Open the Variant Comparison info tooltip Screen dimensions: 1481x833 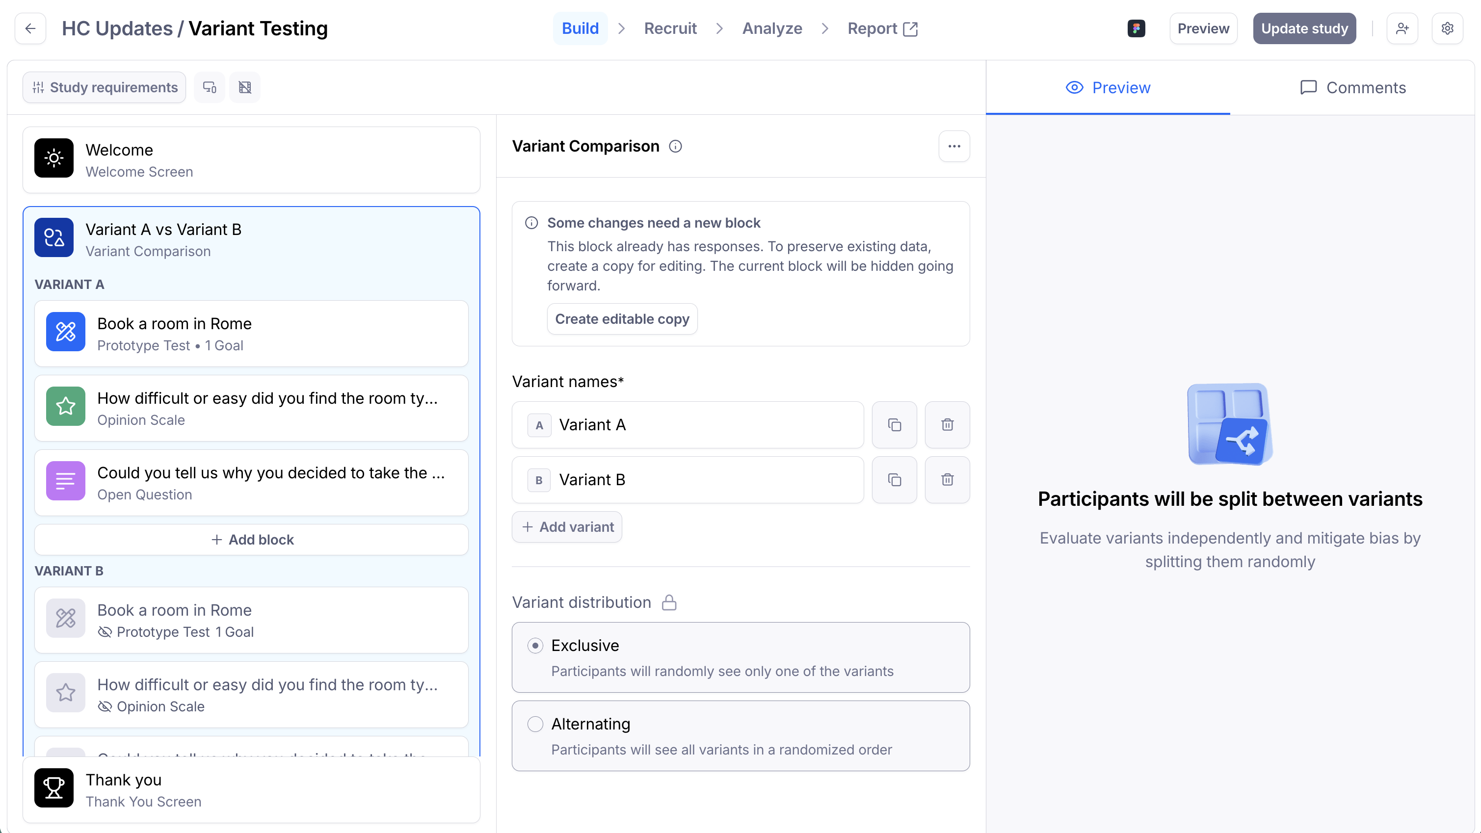click(x=676, y=147)
